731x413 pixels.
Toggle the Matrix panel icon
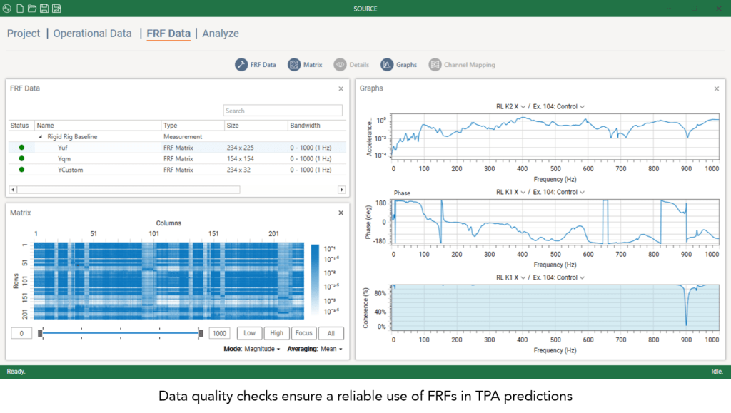coord(294,65)
